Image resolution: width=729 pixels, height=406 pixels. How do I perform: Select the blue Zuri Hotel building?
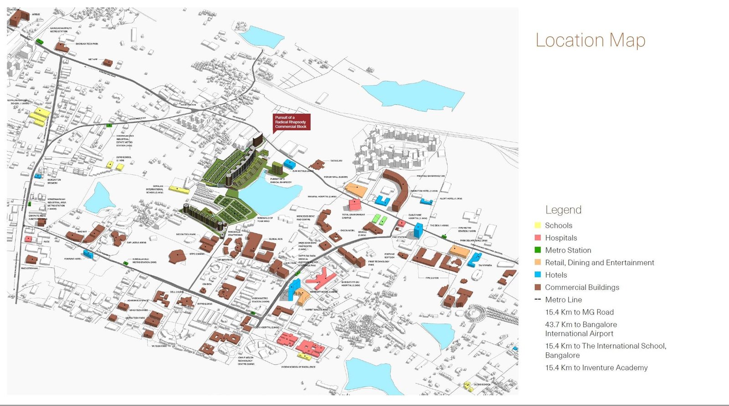[x=289, y=164]
